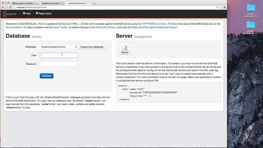Image resolution: width=263 pixels, height=148 pixels.
Task: Focus the browser address bar showing localhost
Action: coord(114,7)
